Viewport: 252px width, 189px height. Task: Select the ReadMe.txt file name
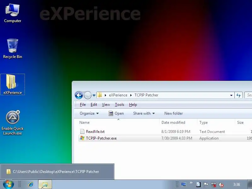click(95, 132)
